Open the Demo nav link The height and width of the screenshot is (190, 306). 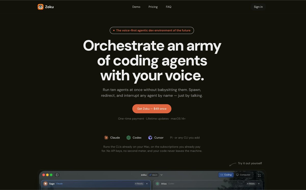(x=136, y=7)
